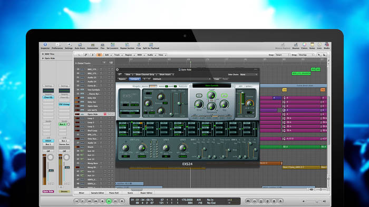This screenshot has height=207, width=369.
Task: Click the EXS24 Edit button
Action: 240,86
